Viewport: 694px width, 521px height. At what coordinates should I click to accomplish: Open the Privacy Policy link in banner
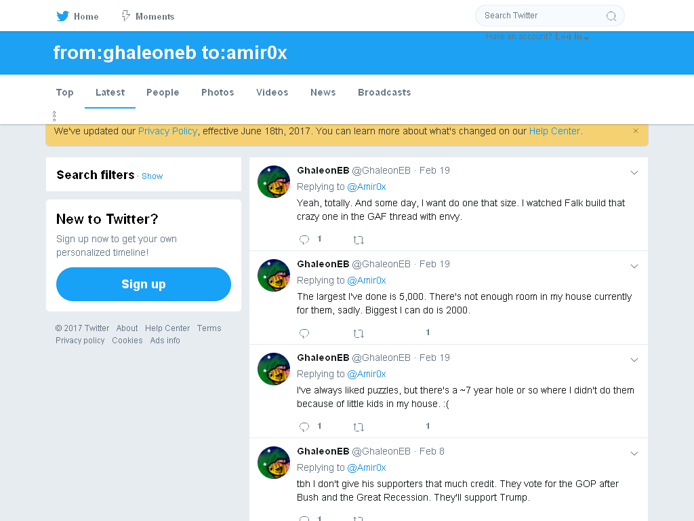pyautogui.click(x=168, y=131)
